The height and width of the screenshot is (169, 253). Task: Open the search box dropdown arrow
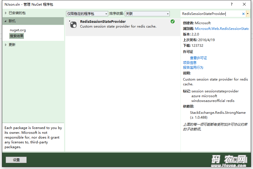[x=248, y=14]
